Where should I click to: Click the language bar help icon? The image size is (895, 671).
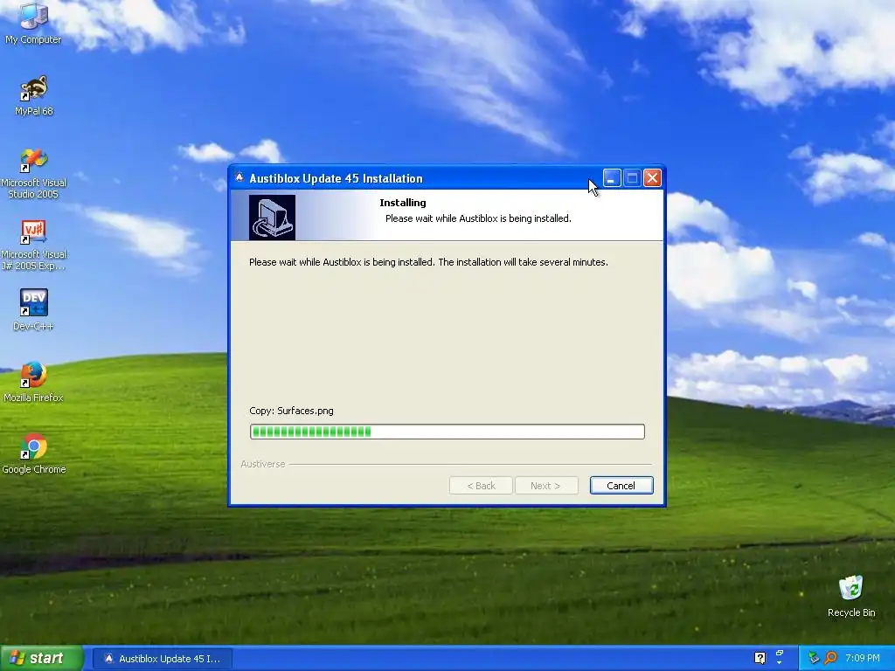[760, 658]
